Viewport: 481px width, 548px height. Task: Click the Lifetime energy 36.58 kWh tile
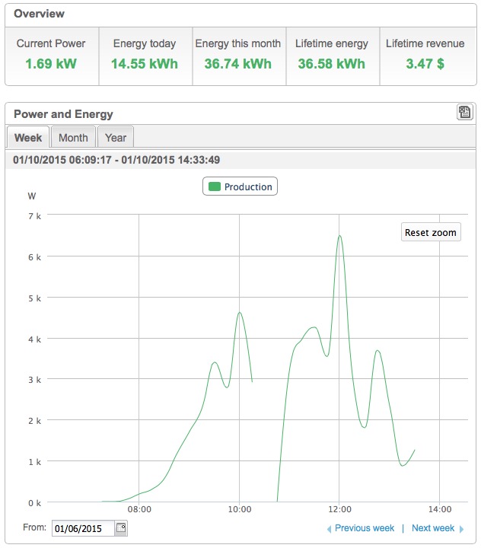pyautogui.click(x=332, y=55)
